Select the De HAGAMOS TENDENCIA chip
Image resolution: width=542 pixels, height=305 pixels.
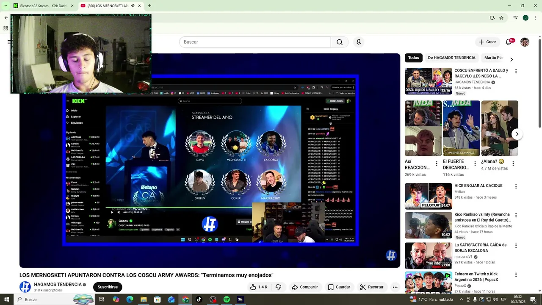coord(451,58)
